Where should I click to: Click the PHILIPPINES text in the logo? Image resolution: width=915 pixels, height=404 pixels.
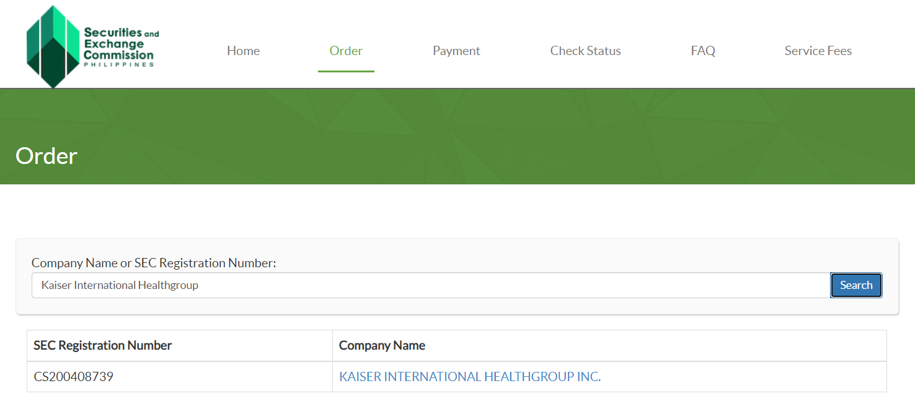118,64
